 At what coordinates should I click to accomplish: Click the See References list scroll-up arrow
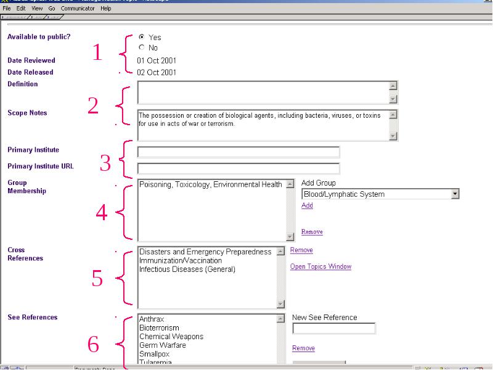pos(280,318)
